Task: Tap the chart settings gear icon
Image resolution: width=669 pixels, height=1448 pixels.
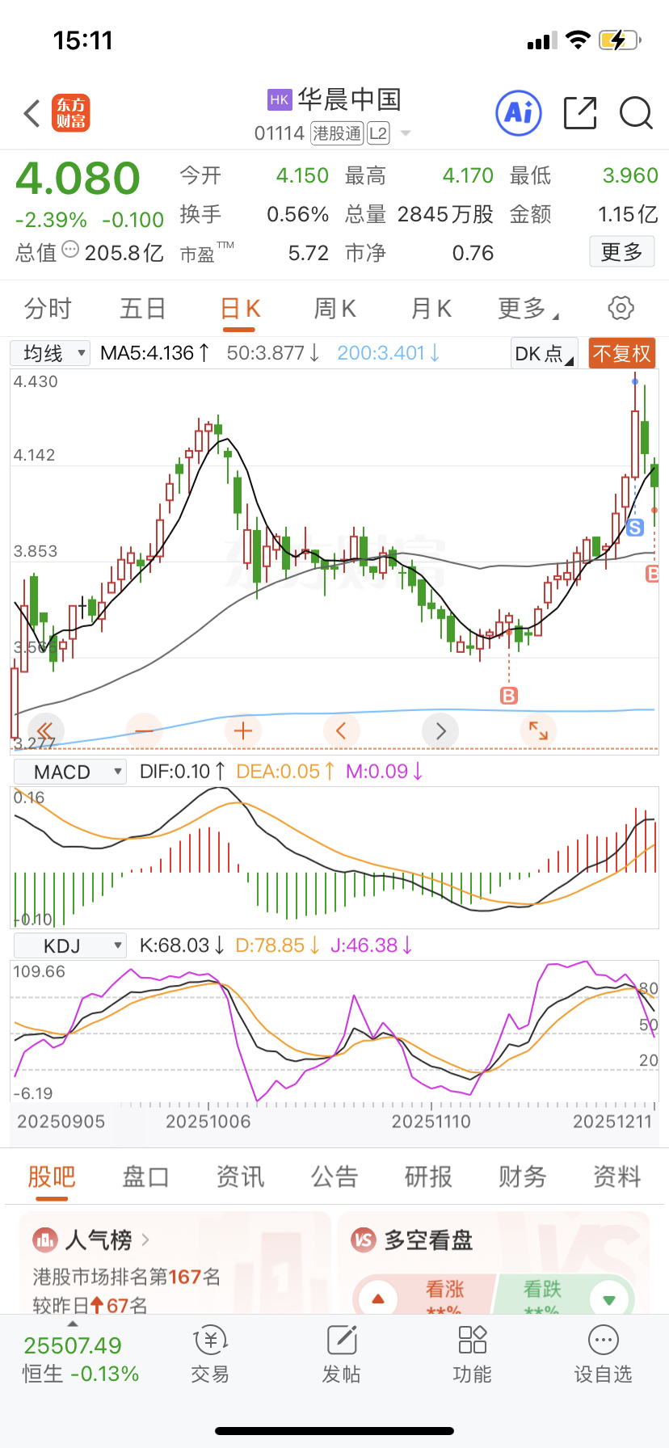Action: pyautogui.click(x=621, y=308)
